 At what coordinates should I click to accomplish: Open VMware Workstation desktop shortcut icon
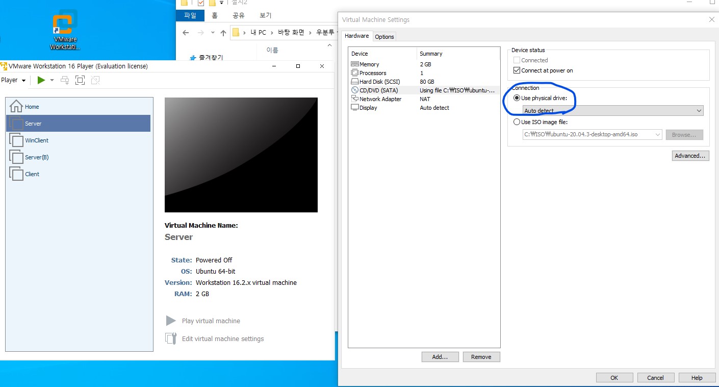65,30
